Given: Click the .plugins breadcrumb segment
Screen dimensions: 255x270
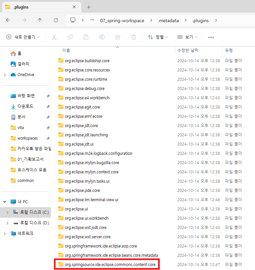Looking at the screenshot, I should (200, 21).
